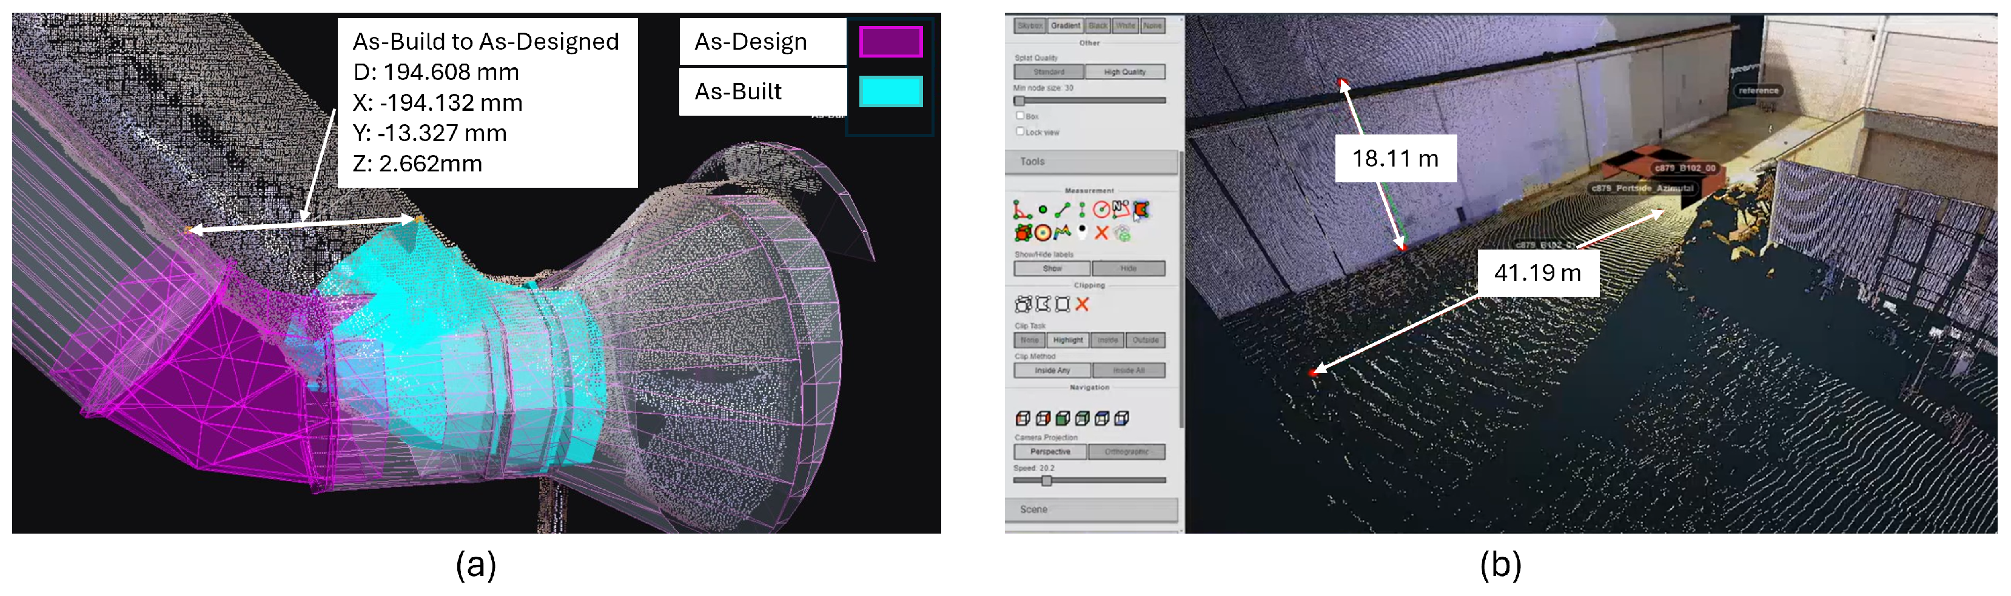Select the Black background option
Image resolution: width=2011 pixels, height=596 pixels.
tap(1098, 26)
